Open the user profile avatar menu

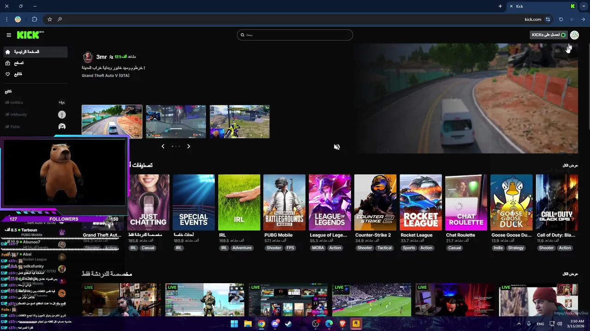pyautogui.click(x=574, y=35)
